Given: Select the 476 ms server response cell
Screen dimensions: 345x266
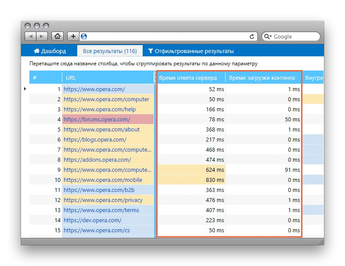Looking at the screenshot, I should click(x=191, y=200).
